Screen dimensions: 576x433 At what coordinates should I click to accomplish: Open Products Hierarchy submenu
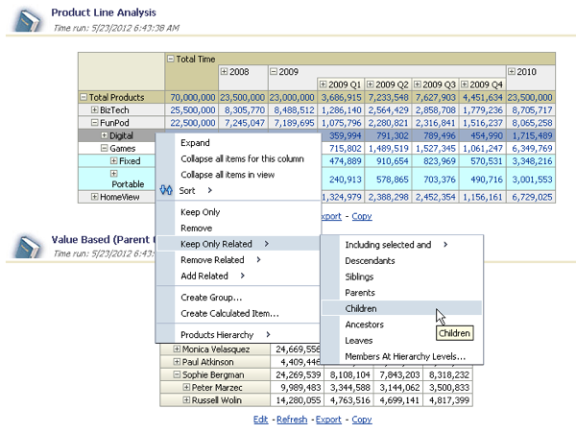coord(238,334)
